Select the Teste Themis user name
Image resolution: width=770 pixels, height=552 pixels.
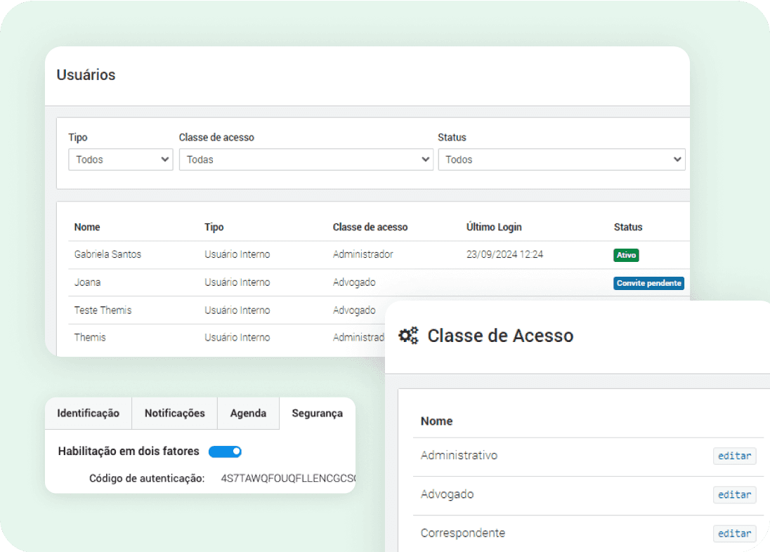tap(103, 310)
